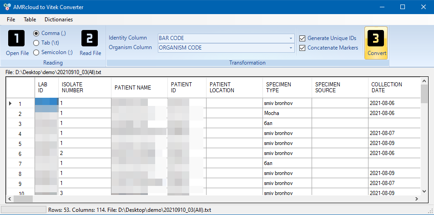This screenshot has height=215, width=434.
Task: Click collection date 2021-08-06 in row 2
Action: [x=394, y=113]
